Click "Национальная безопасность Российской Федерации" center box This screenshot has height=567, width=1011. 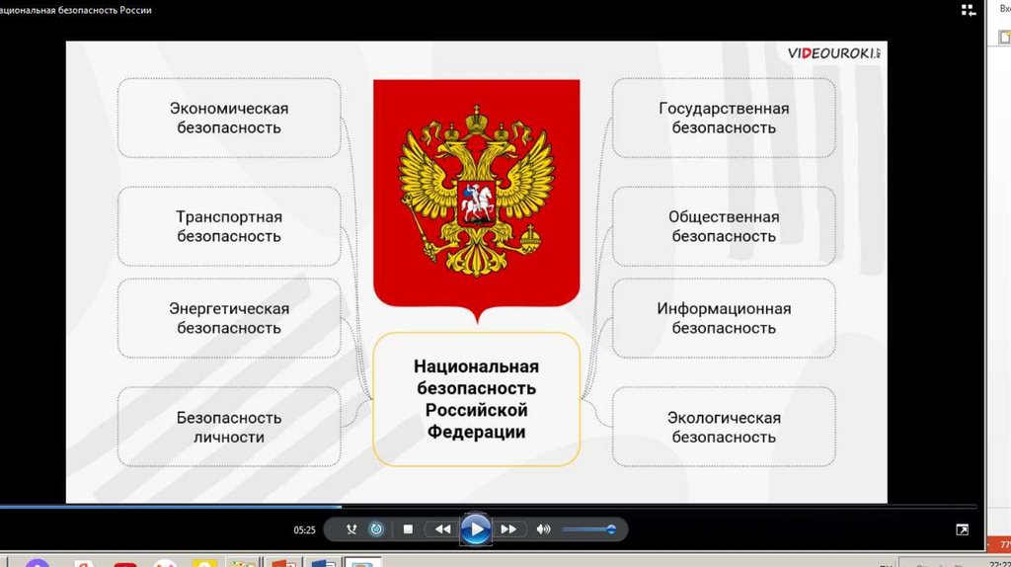477,399
